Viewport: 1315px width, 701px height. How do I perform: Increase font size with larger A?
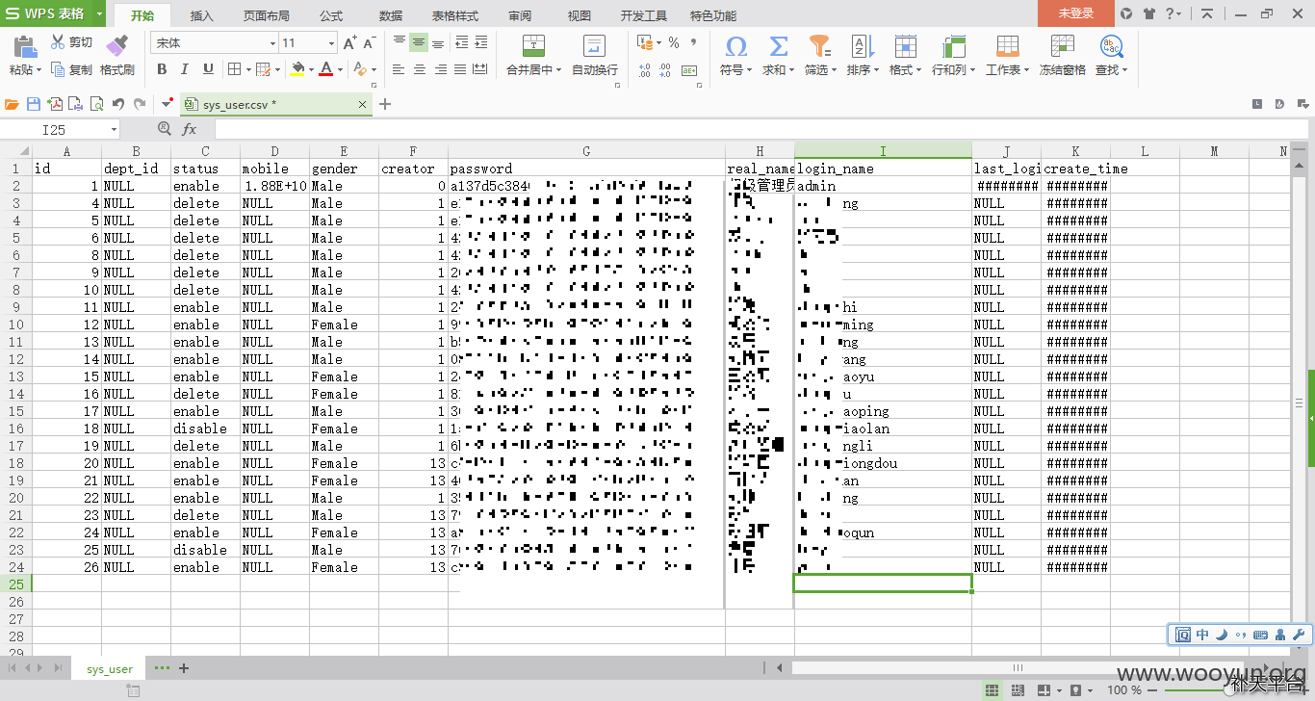(349, 42)
